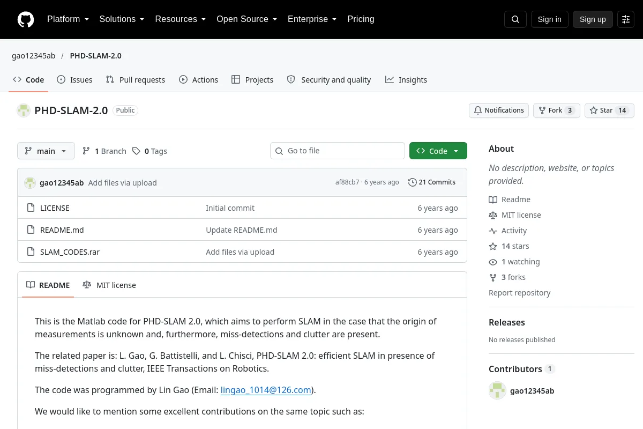Open 'Add files via upload' for SLAM_CODES.rar

coord(240,252)
